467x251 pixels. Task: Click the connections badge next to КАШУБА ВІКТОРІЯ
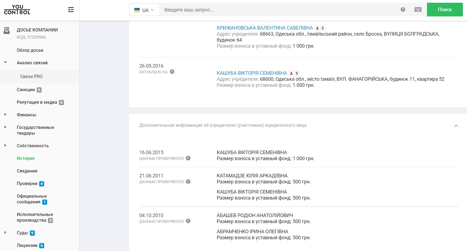point(294,73)
